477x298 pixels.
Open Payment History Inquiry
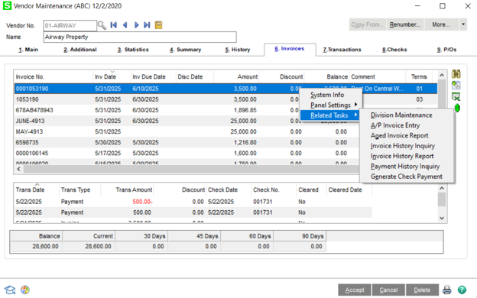click(x=405, y=167)
